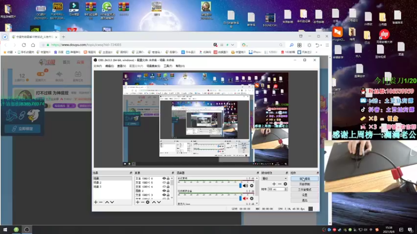Image resolution: width=417 pixels, height=234 pixels.
Task: Reload the douyu page in the browser
Action: tap(24, 45)
